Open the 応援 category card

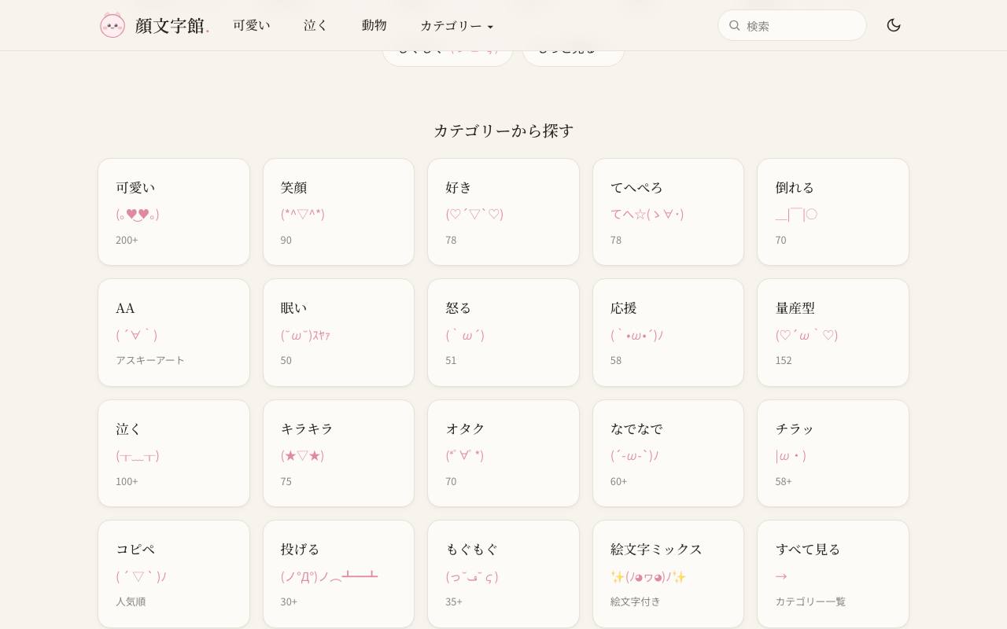[668, 333]
